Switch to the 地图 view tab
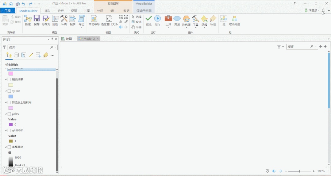Screen dimensions: 331x176 pos(67,39)
